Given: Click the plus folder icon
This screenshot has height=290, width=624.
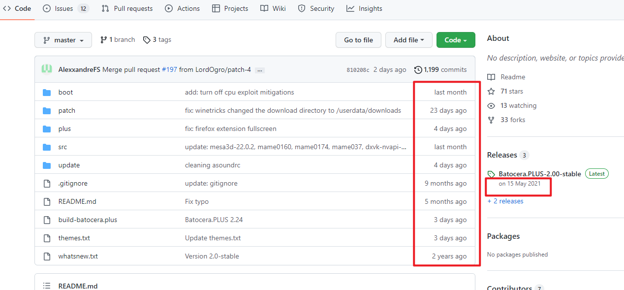Looking at the screenshot, I should pos(47,129).
